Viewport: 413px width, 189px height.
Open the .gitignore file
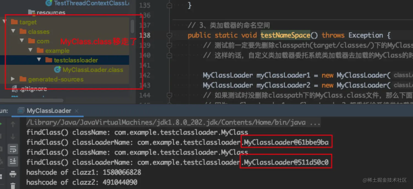coord(33,89)
